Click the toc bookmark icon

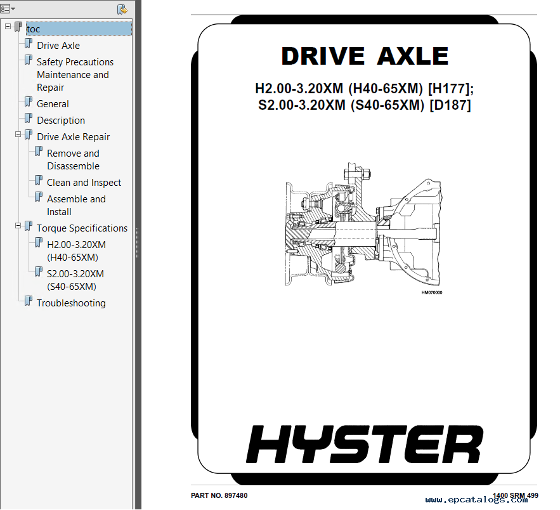[x=18, y=27]
